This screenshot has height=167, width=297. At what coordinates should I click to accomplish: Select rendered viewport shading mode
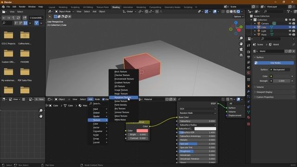click(239, 12)
